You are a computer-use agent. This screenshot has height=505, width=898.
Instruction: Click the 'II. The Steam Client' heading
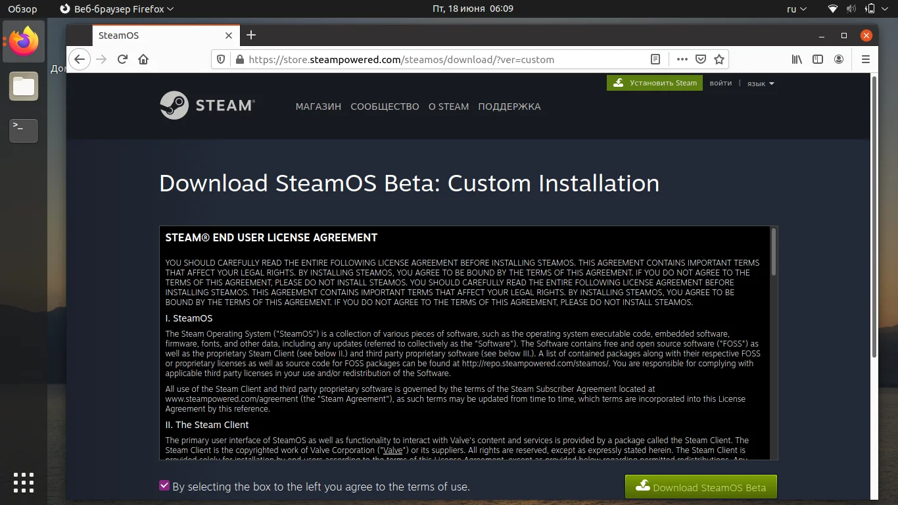tap(207, 425)
